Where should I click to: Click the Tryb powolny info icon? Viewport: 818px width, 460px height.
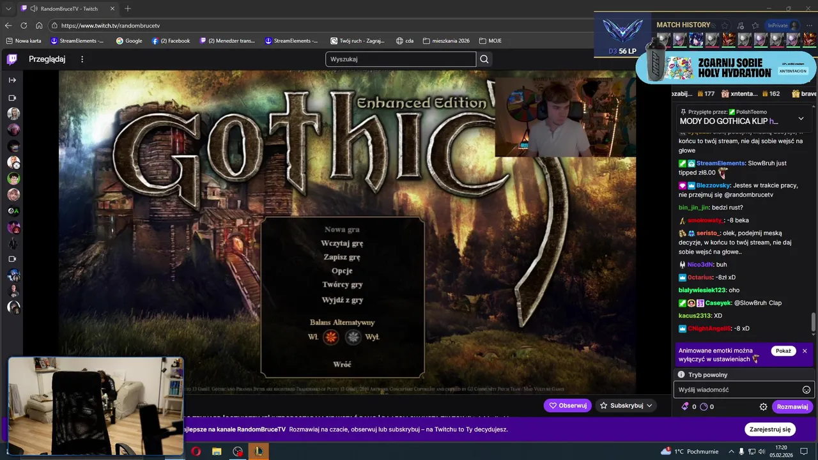click(x=681, y=375)
